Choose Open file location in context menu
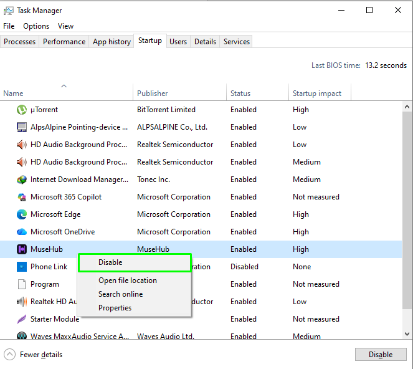Viewport: 413px width, 369px height. [x=135, y=280]
